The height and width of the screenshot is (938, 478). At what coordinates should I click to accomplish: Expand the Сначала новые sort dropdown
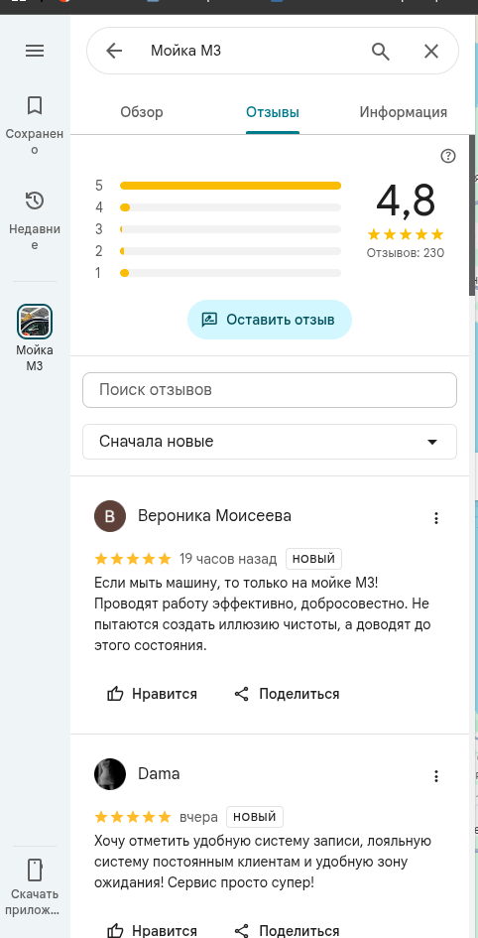coord(270,442)
